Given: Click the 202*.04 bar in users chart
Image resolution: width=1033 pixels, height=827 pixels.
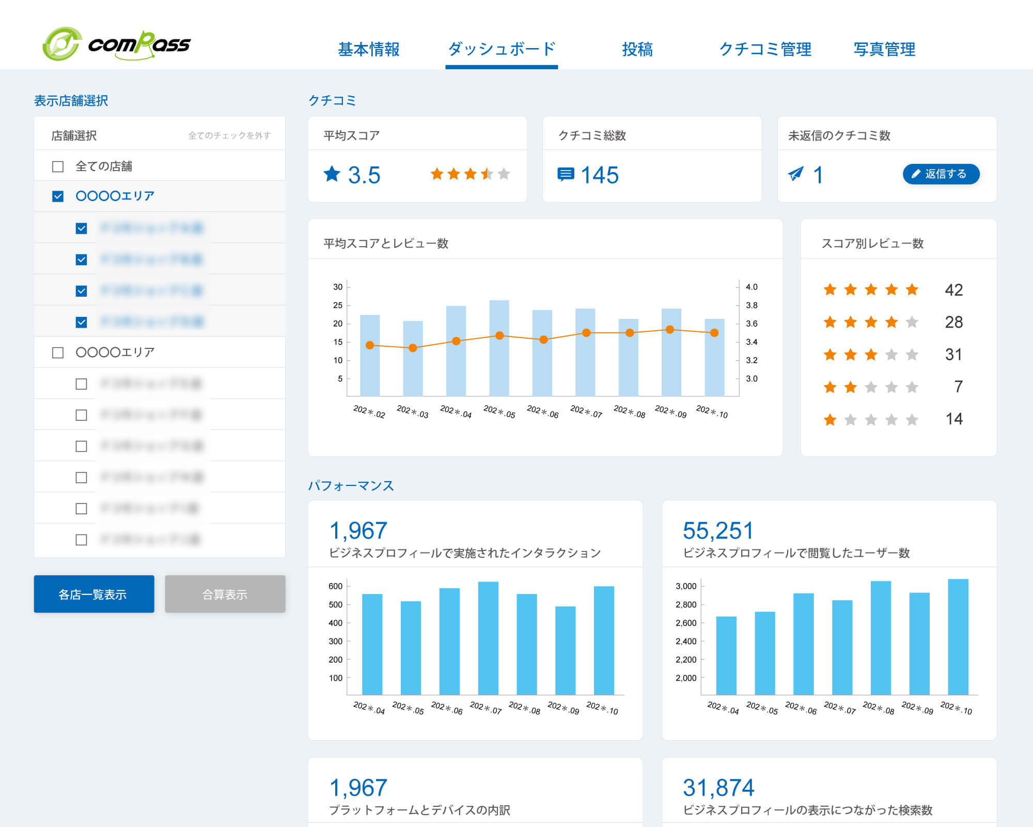Looking at the screenshot, I should (x=726, y=655).
